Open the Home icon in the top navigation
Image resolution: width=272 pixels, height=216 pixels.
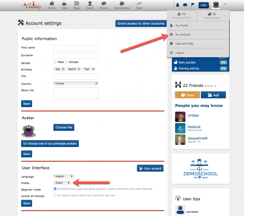point(52,4)
